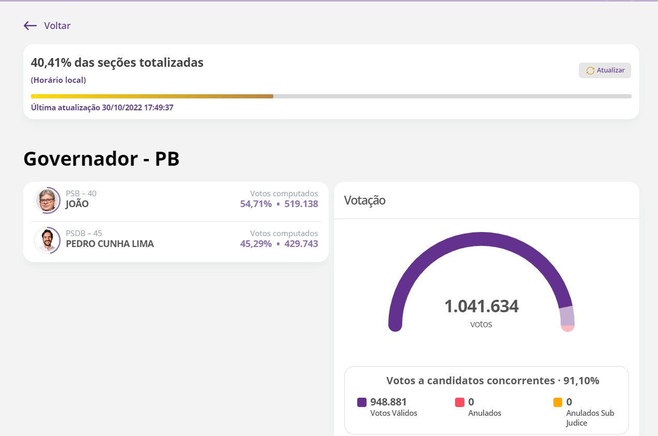This screenshot has width=658, height=436.
Task: Click João's 54,71% • 519.138 vote count
Action: coord(279,204)
